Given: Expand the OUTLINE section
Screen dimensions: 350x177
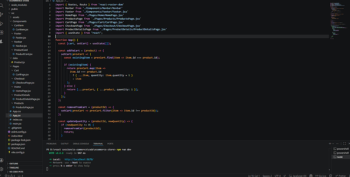Looking at the screenshot, I should [14, 163].
